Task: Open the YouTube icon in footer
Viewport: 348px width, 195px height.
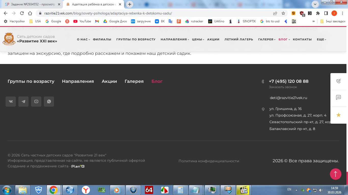Action: tap(36, 102)
